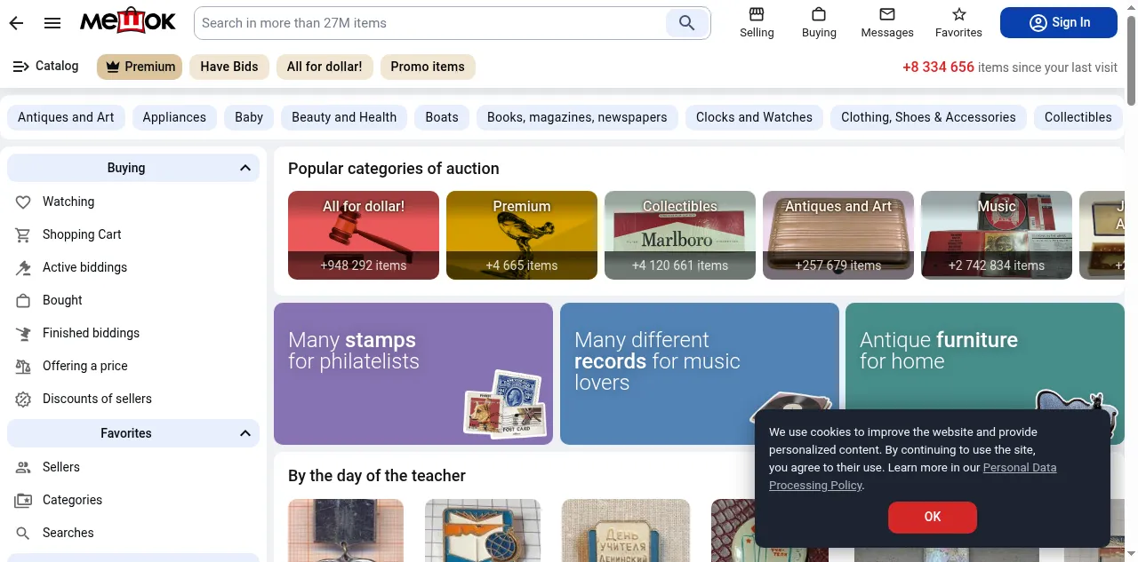Open Clocks and Watches category

[754, 117]
